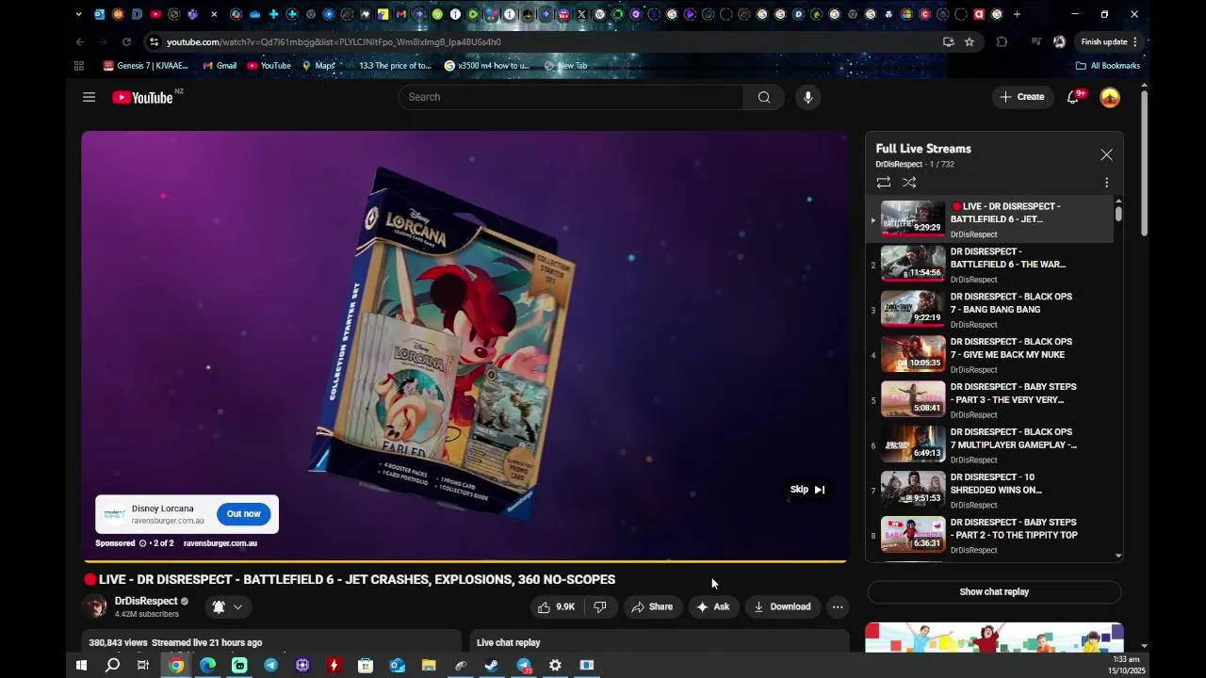Skip the Disney Lorcana ad
Image resolution: width=1206 pixels, height=678 pixels.
point(807,490)
